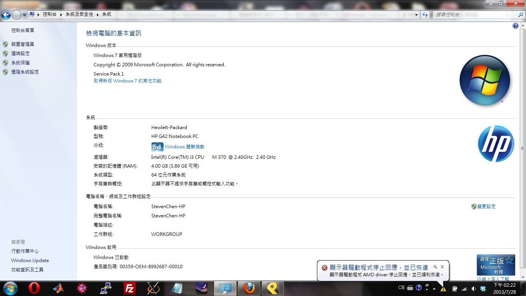Launch Opera from the taskbar

tap(34, 288)
